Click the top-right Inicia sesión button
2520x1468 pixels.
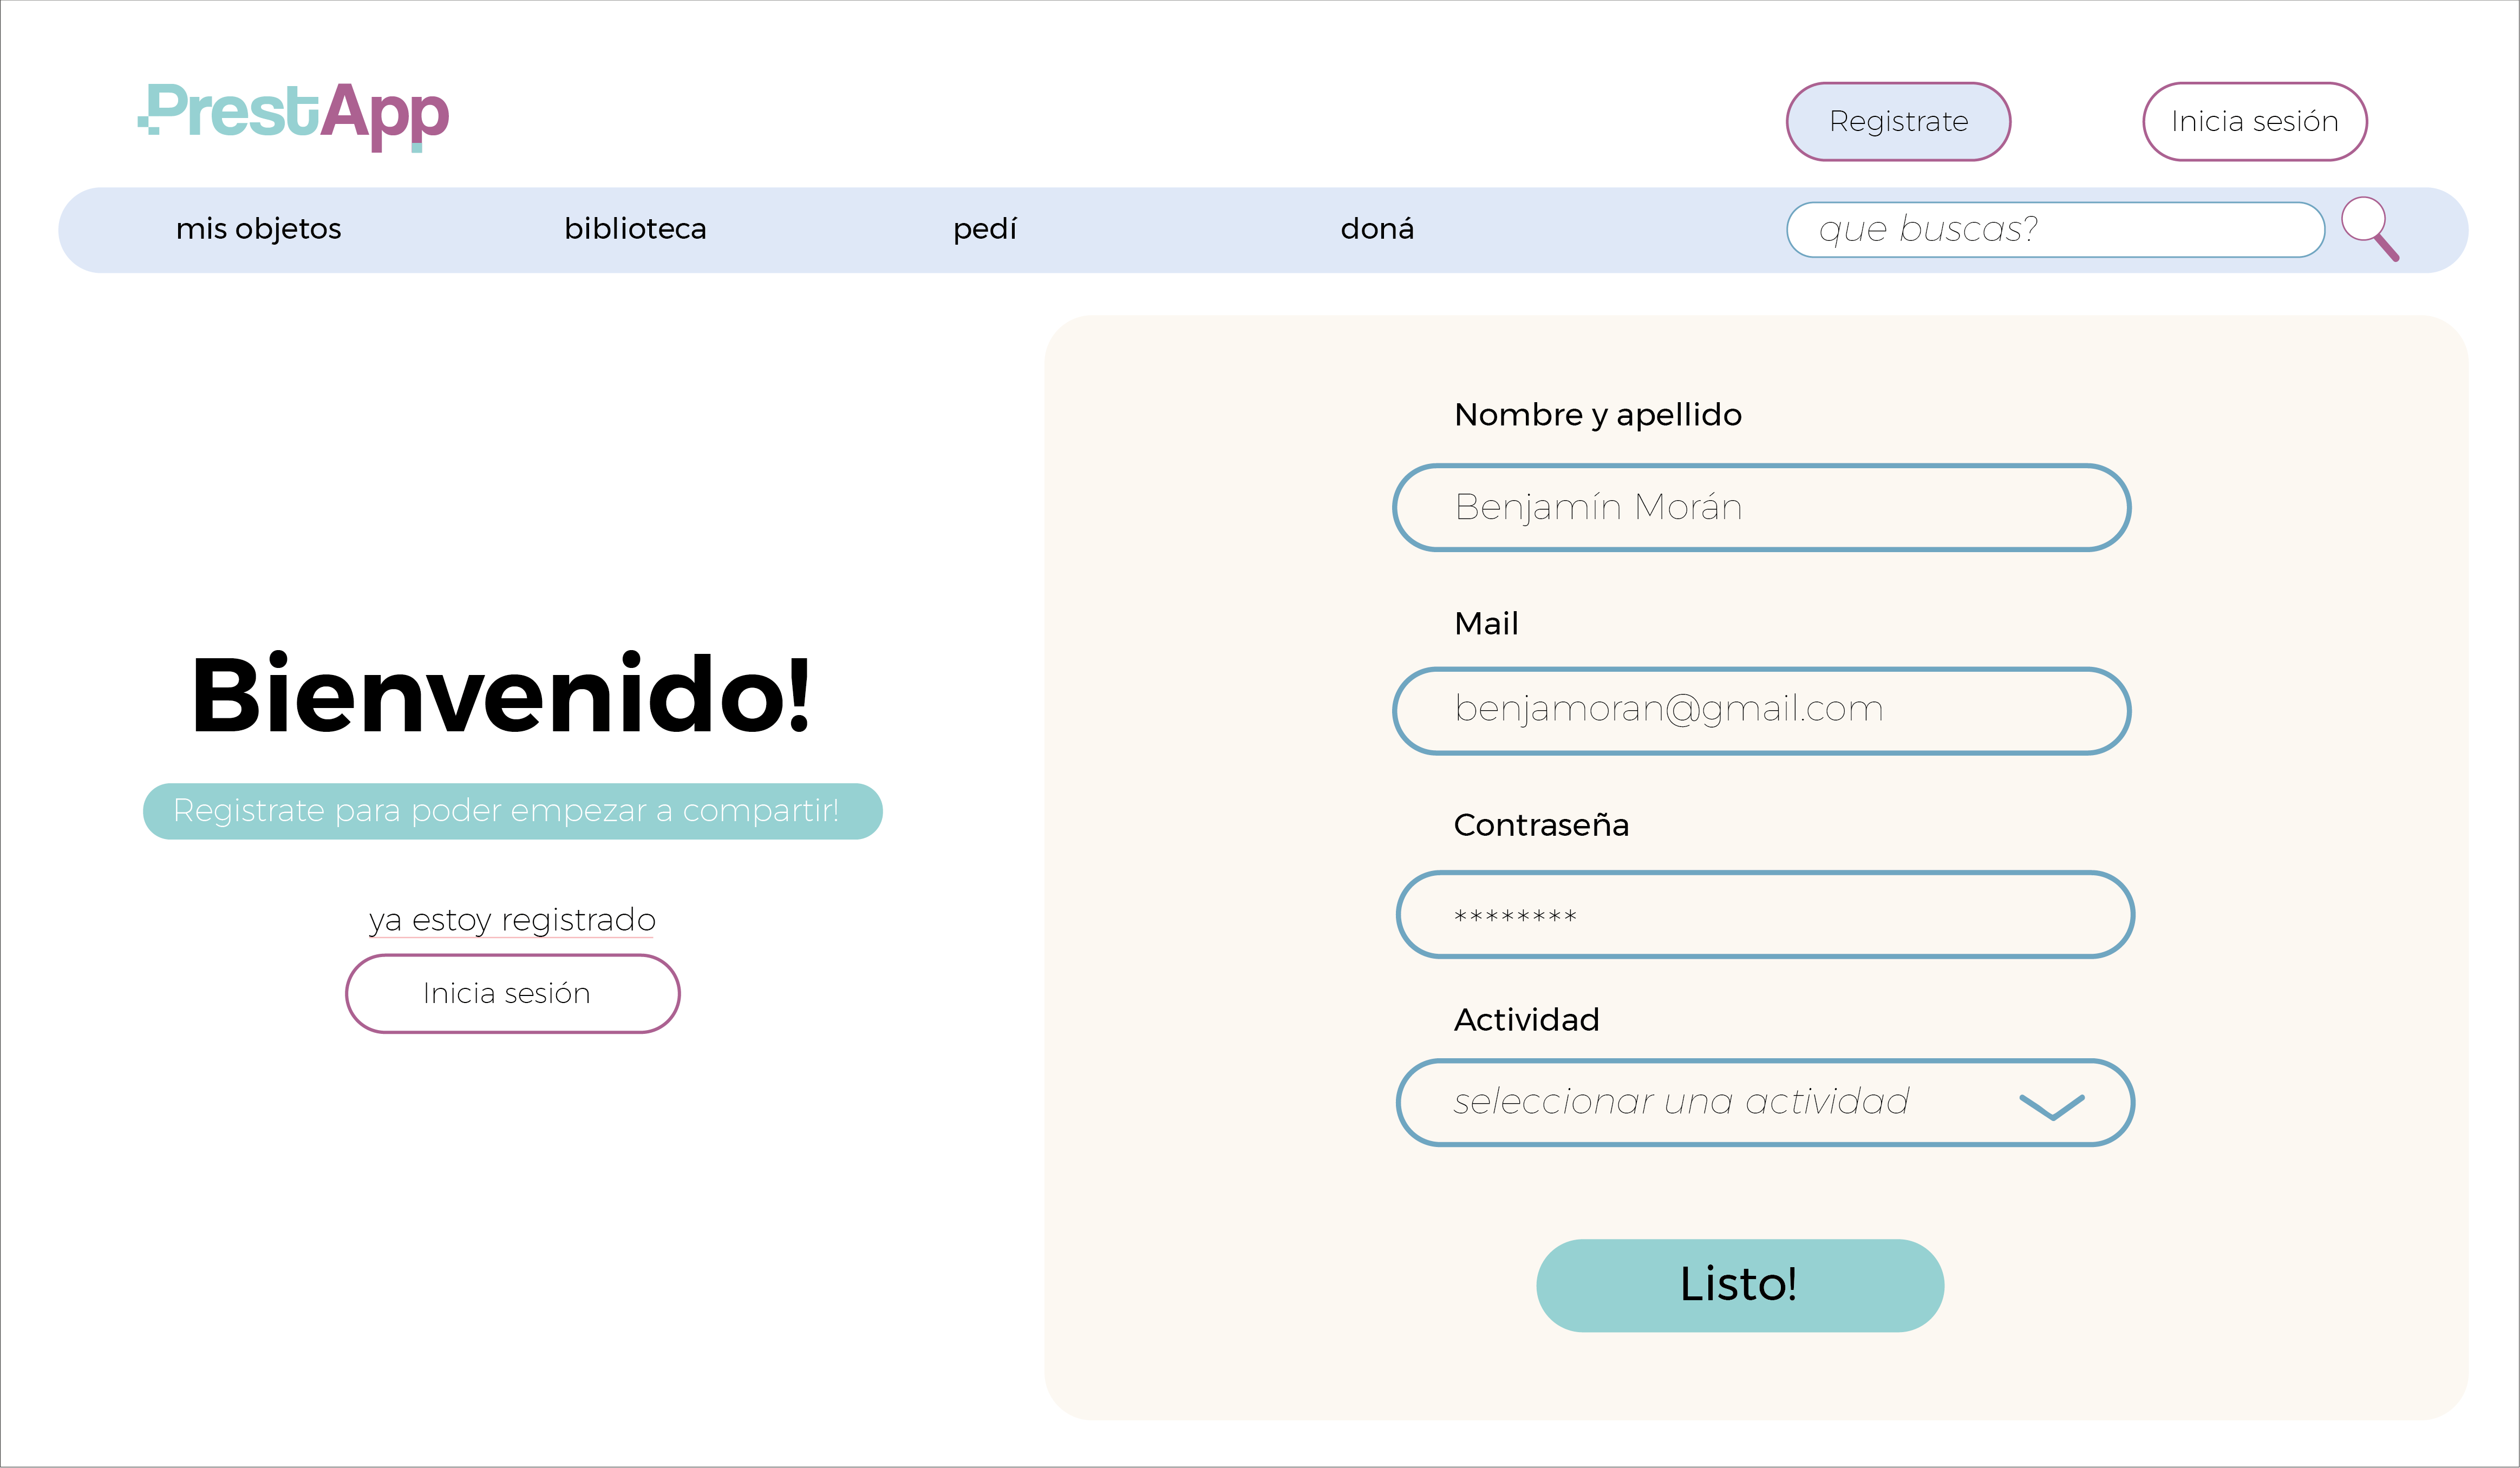coord(2253,121)
